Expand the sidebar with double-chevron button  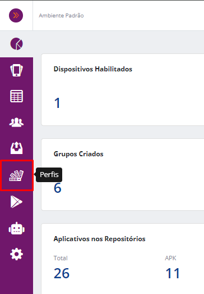[x=16, y=15]
